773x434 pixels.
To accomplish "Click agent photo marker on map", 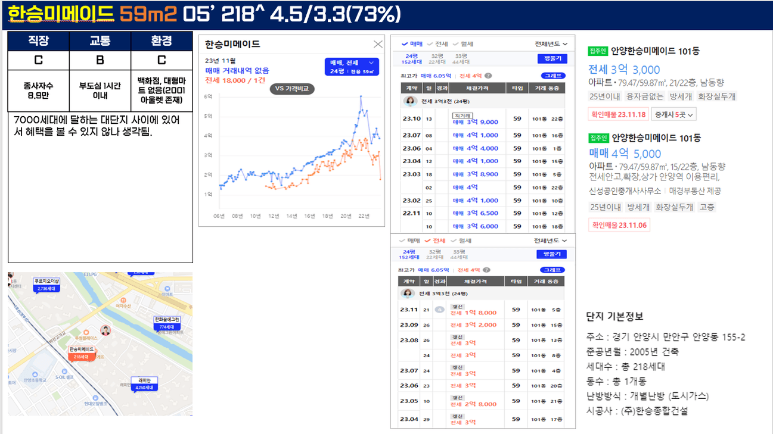I will tap(105, 330).
